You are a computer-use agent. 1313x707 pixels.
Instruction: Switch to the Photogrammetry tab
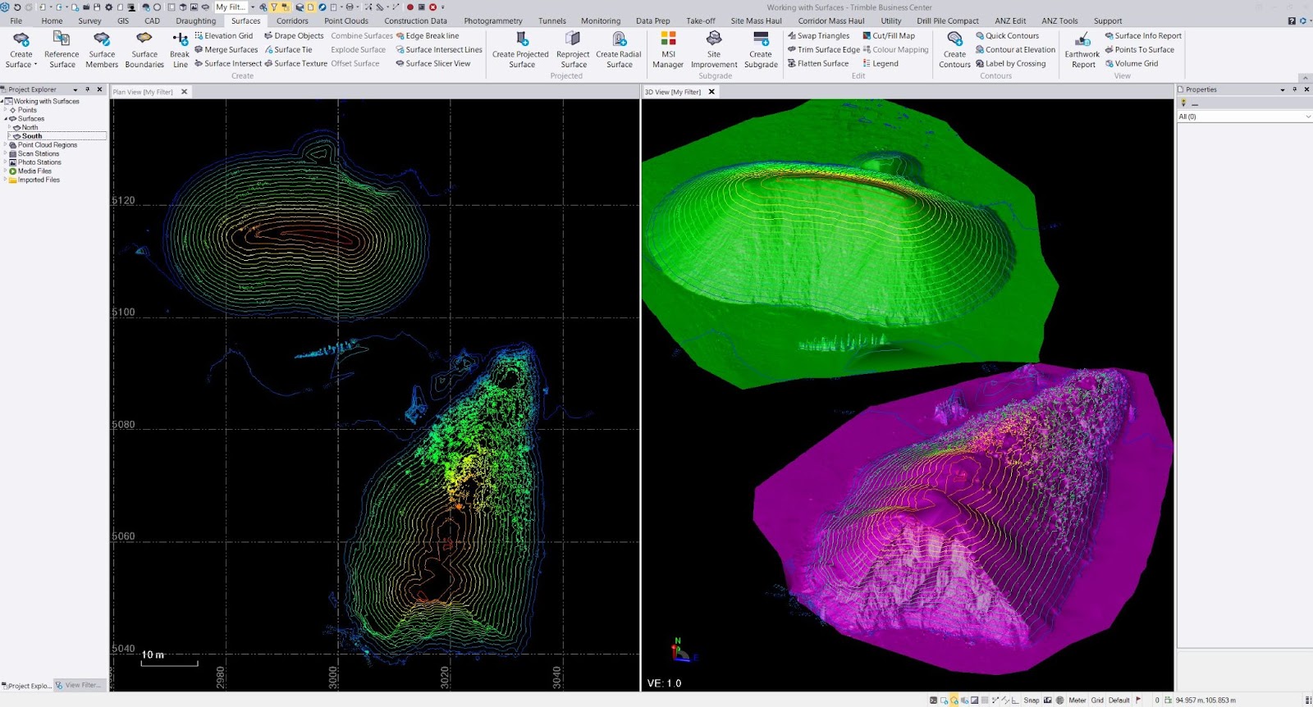tap(493, 21)
